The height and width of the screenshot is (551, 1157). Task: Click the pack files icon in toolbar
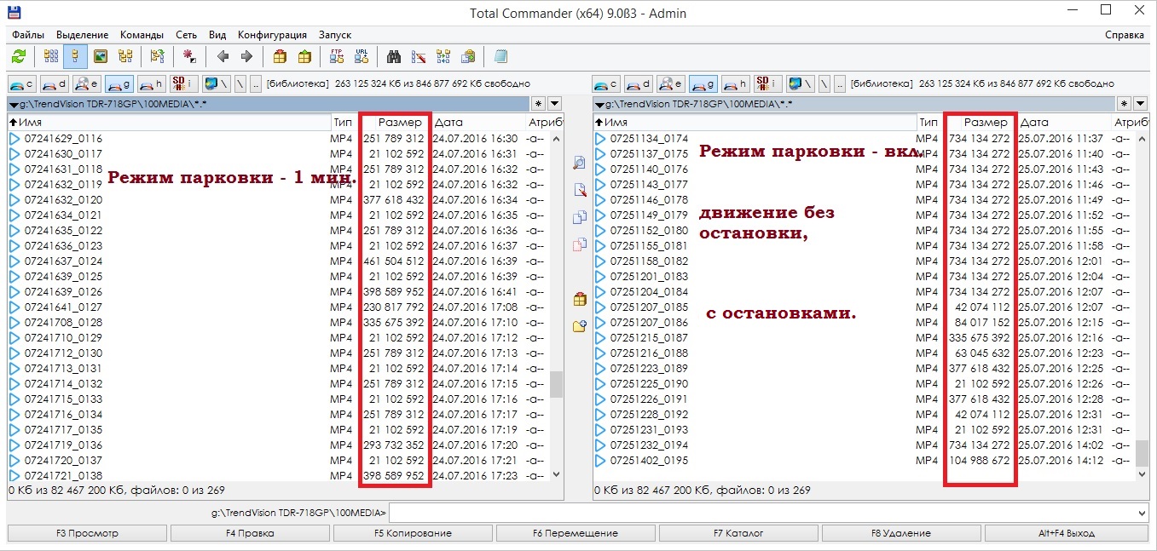(280, 57)
